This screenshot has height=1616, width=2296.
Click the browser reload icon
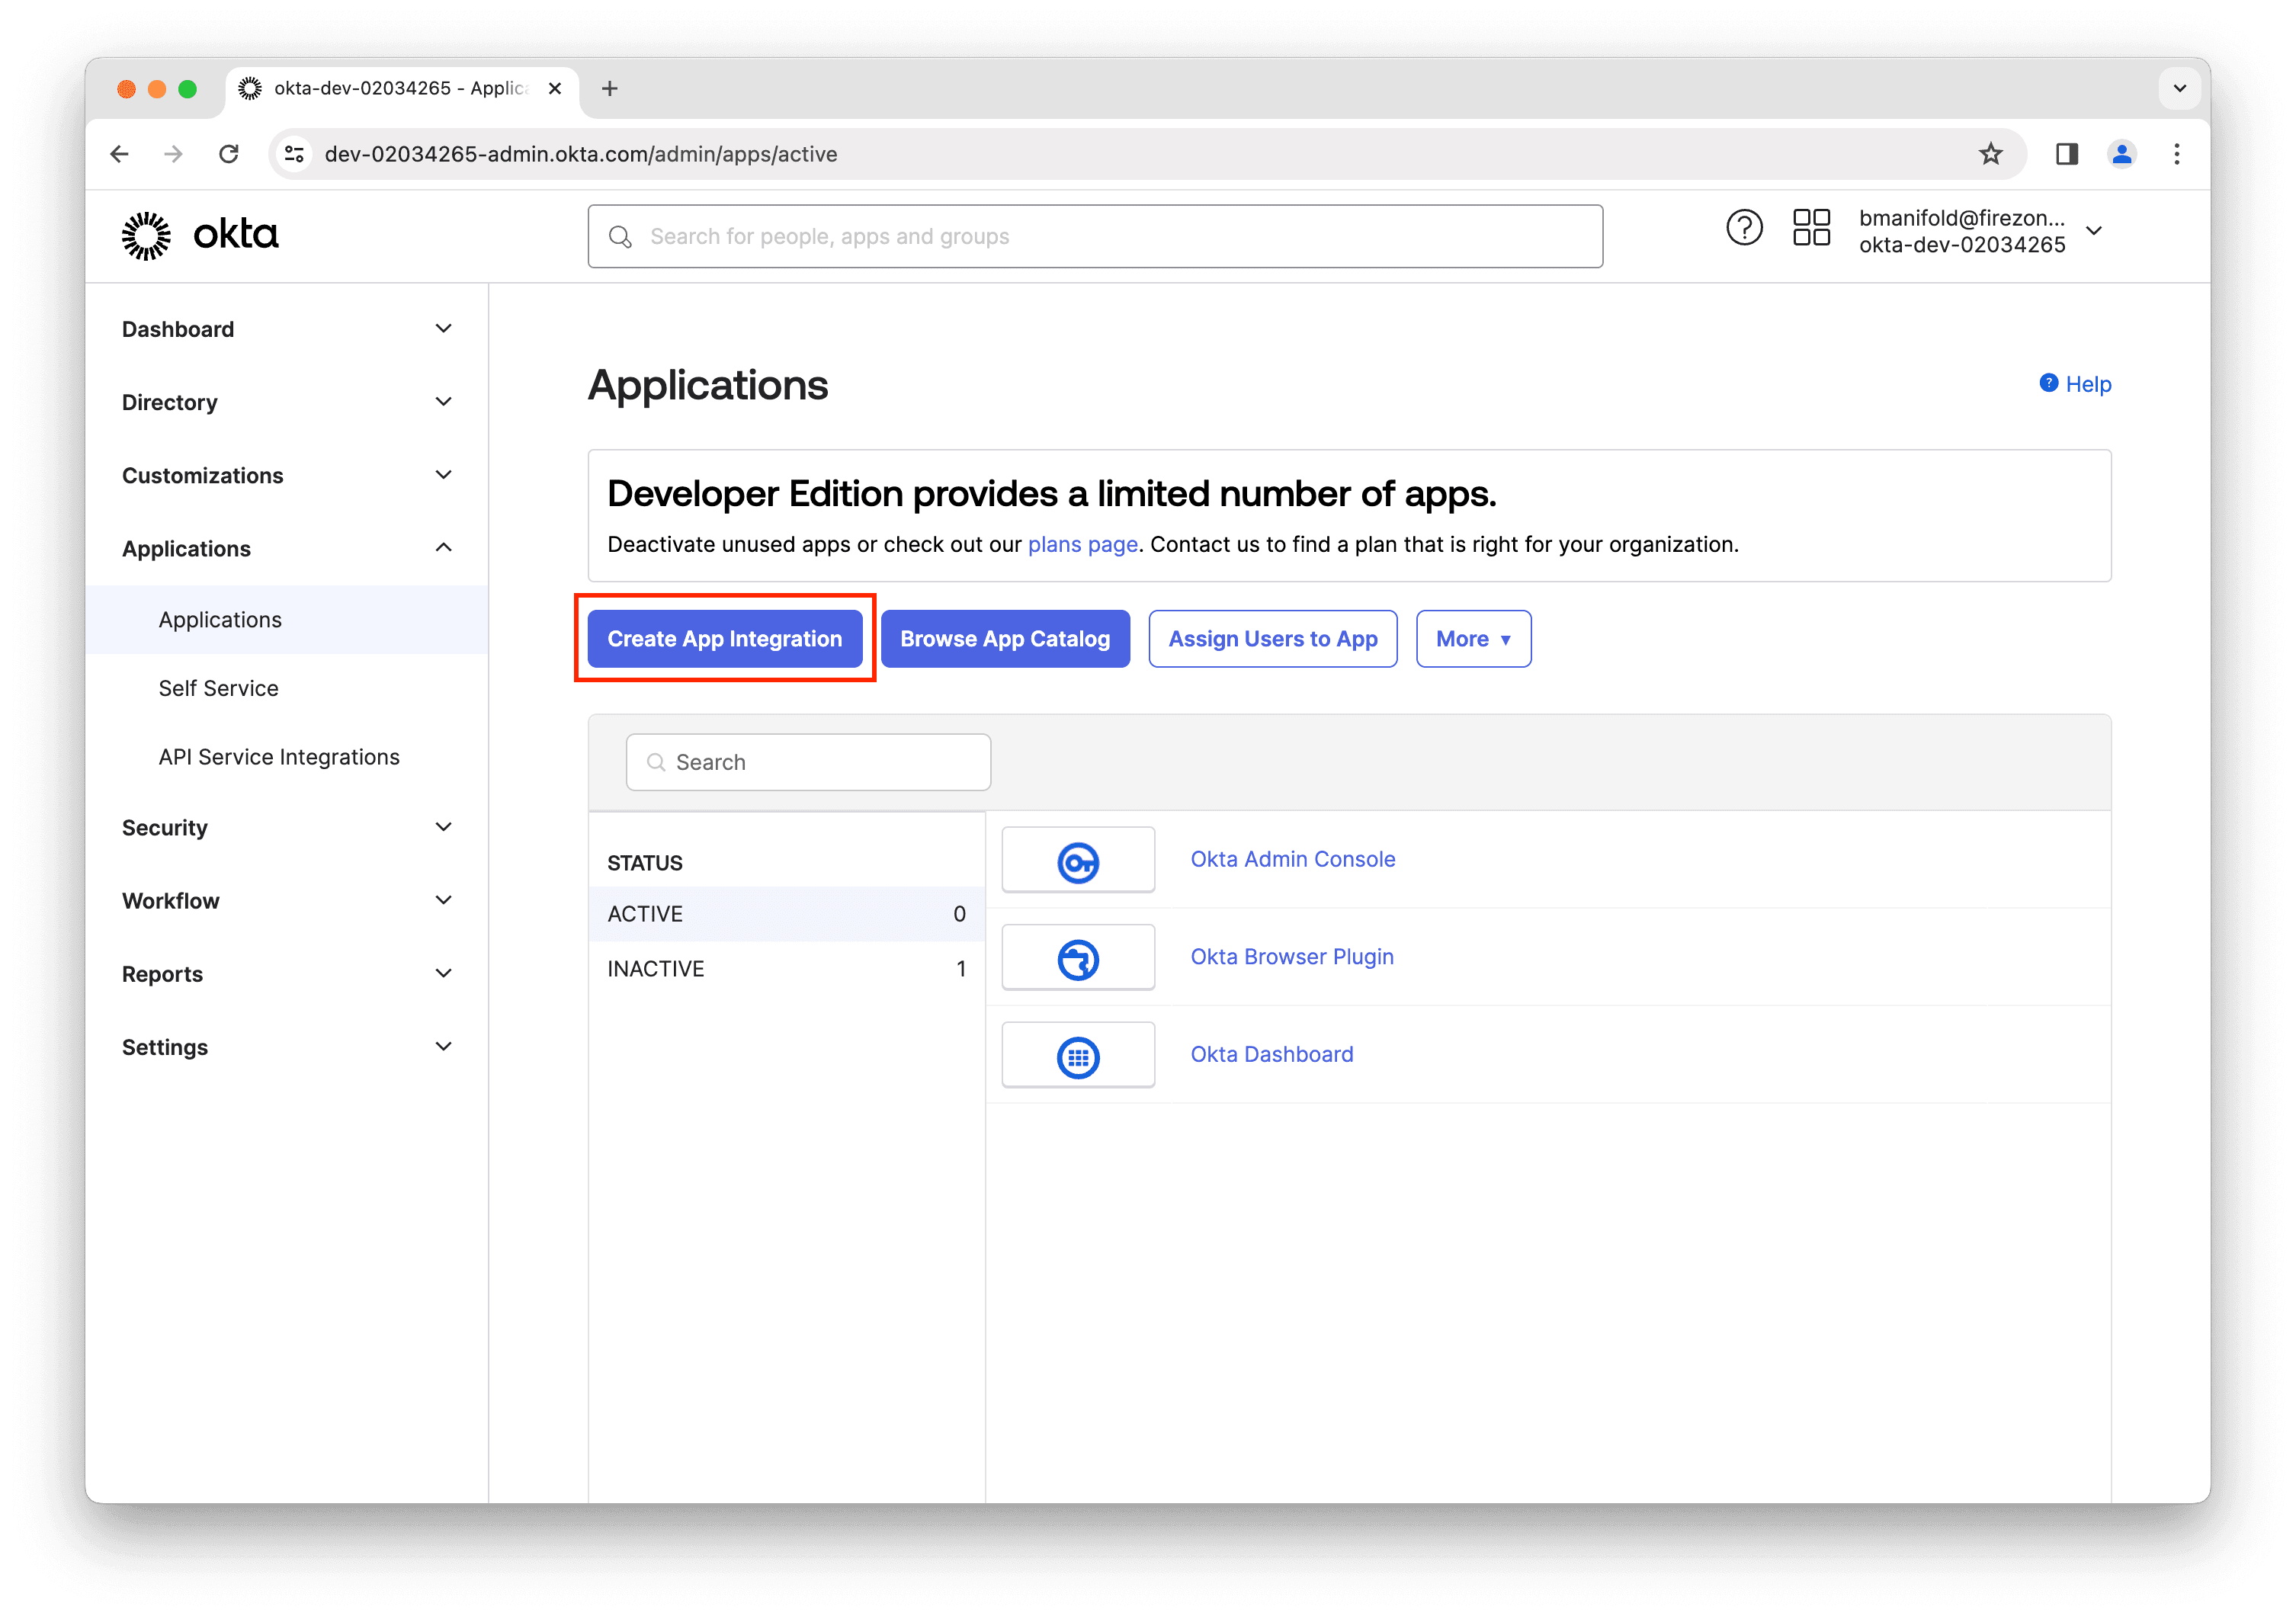pos(229,154)
